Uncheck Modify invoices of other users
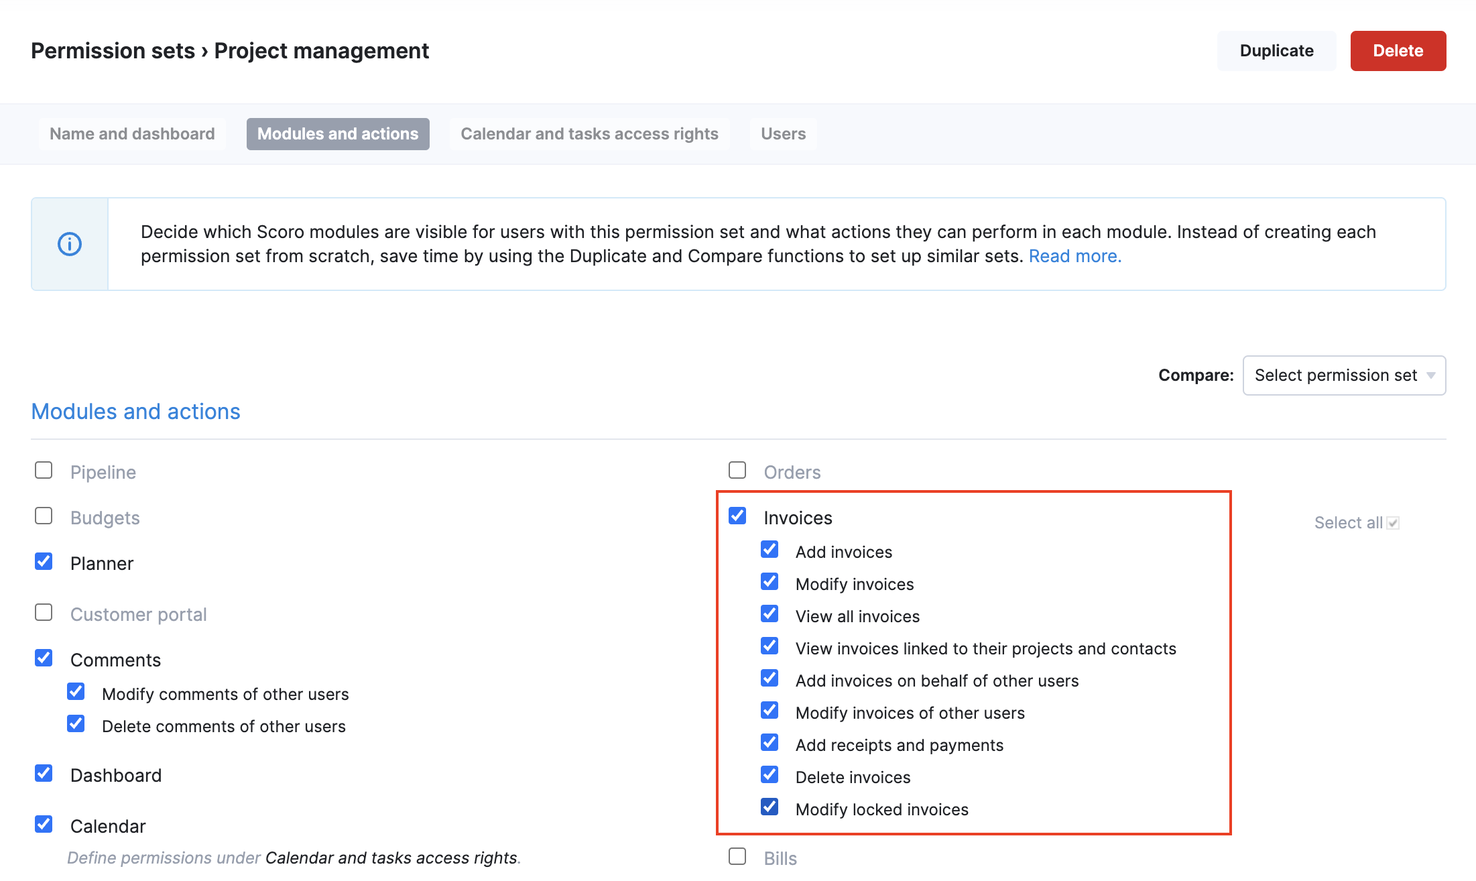1476x881 pixels. tap(770, 711)
